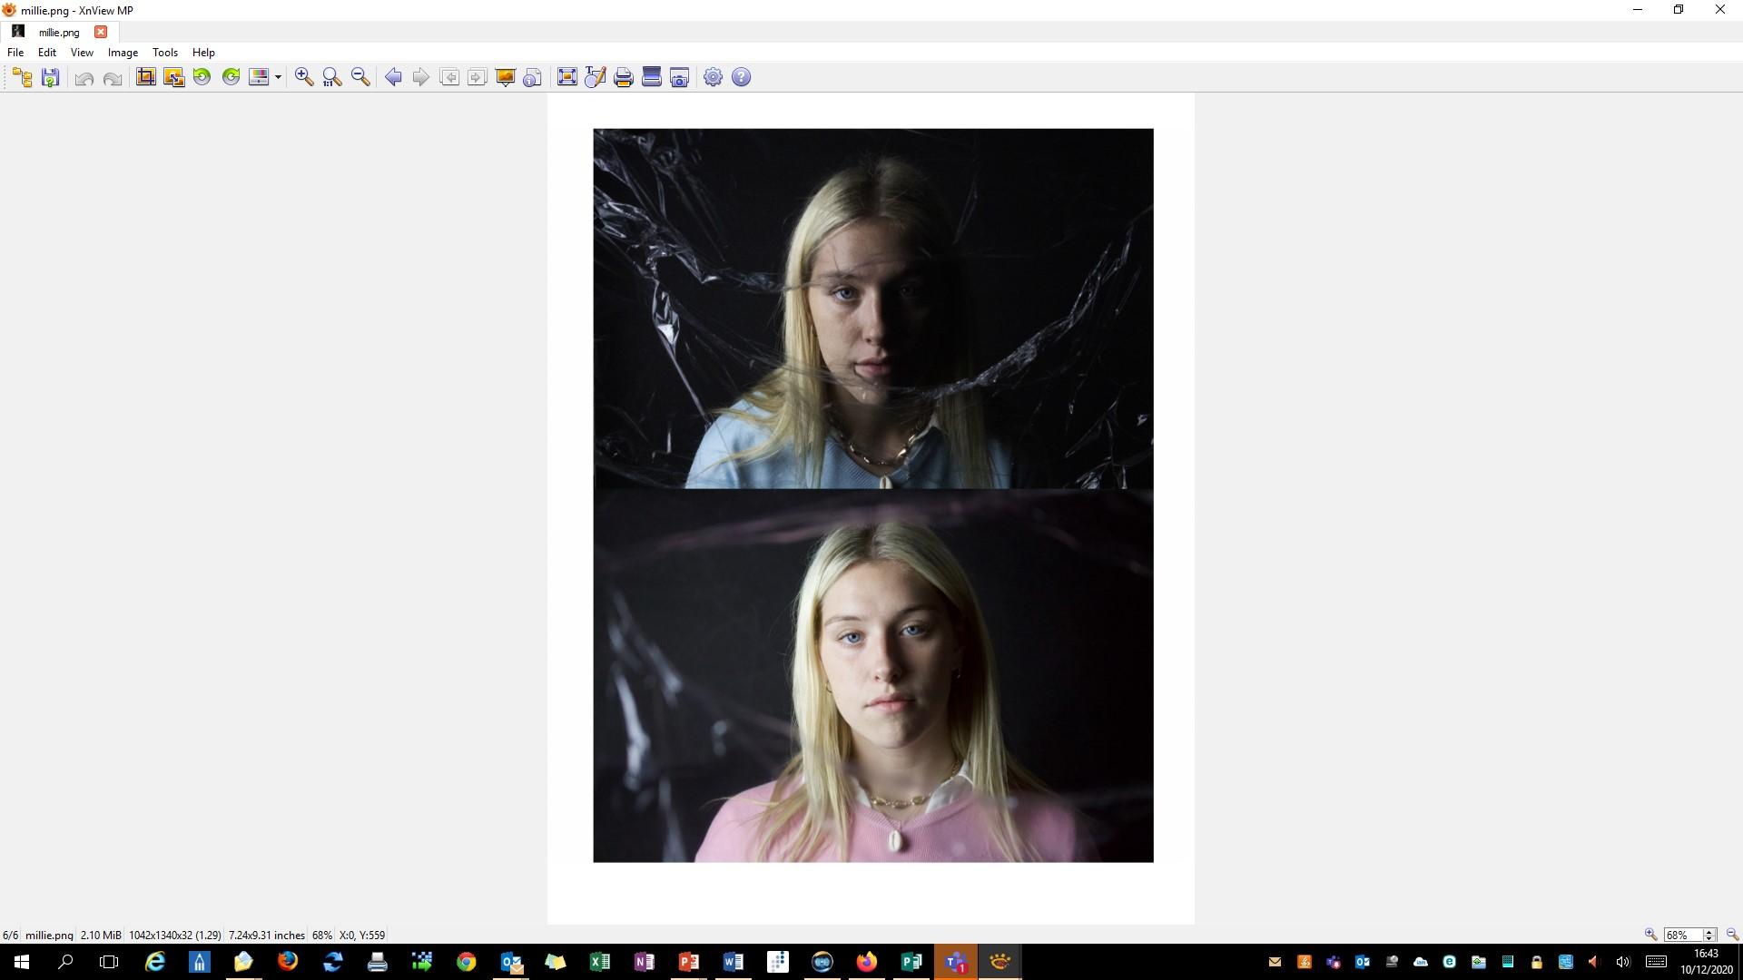Click the Zoom In magnifier in toolbar
This screenshot has width=1743, height=980.
[x=304, y=77]
